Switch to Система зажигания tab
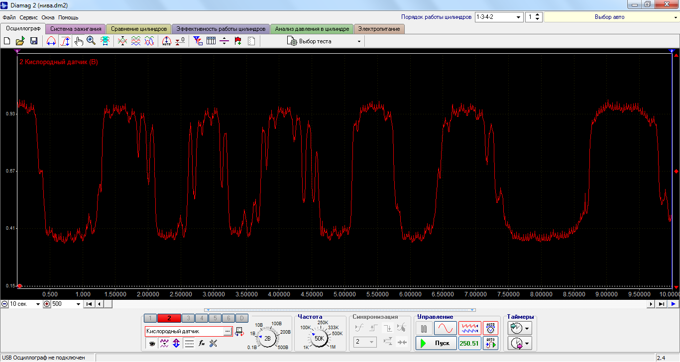The height and width of the screenshot is (362, 680). 76,29
